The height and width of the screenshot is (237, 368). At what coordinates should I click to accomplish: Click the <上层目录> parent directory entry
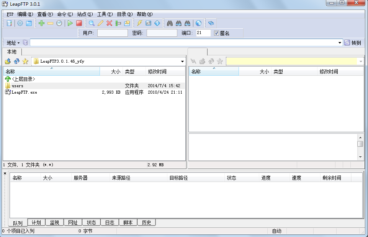pyautogui.click(x=20, y=79)
